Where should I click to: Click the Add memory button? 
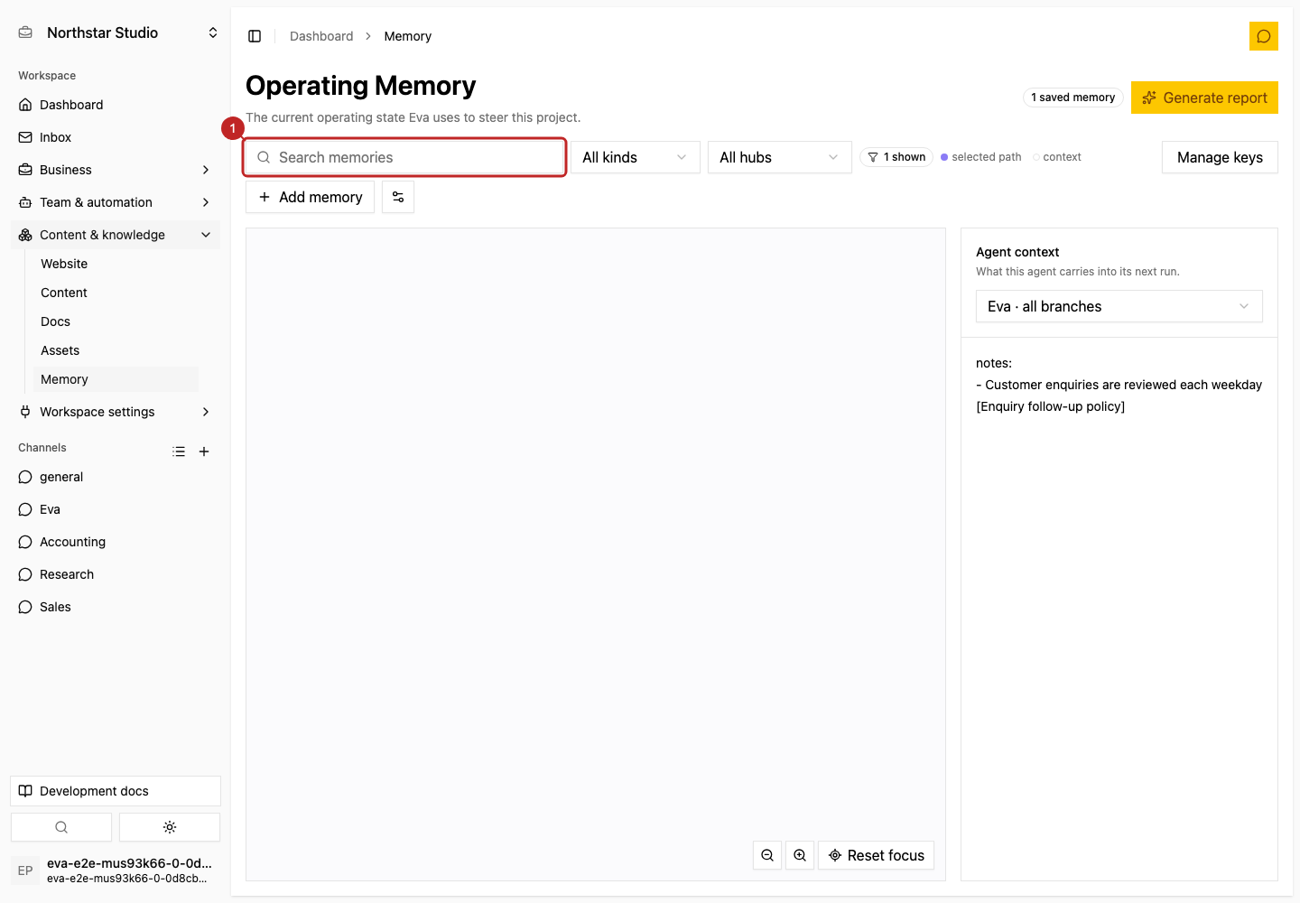(311, 197)
